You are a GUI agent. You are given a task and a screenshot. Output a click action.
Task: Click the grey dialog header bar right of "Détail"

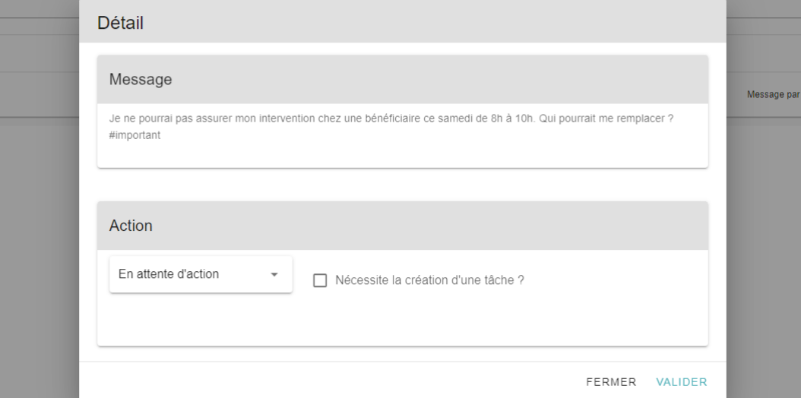[434, 23]
